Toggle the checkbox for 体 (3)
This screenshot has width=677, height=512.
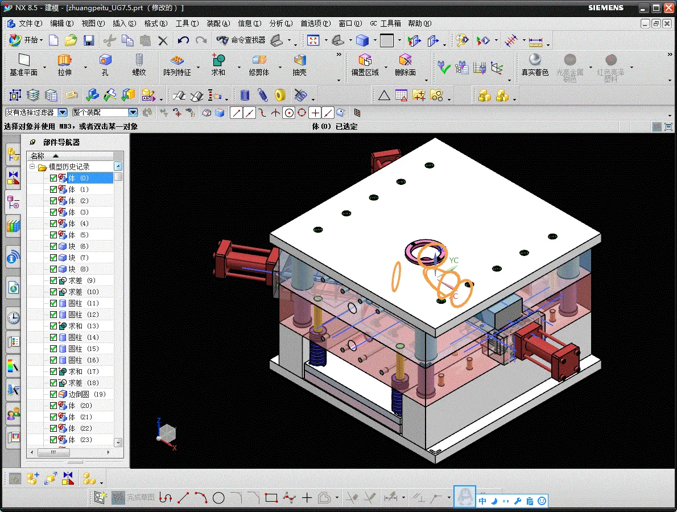coord(53,212)
